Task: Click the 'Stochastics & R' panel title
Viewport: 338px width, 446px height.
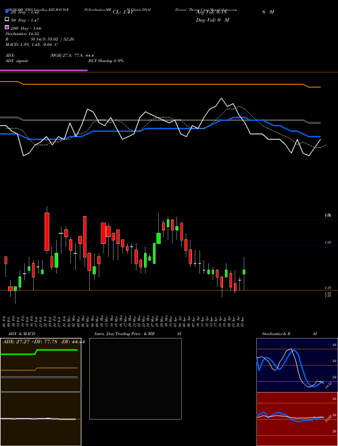Action: 276,334
